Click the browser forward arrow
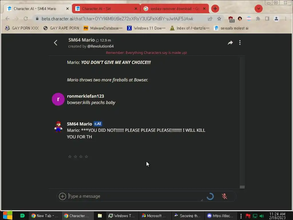This screenshot has width=293, height=220. click(x=16, y=19)
